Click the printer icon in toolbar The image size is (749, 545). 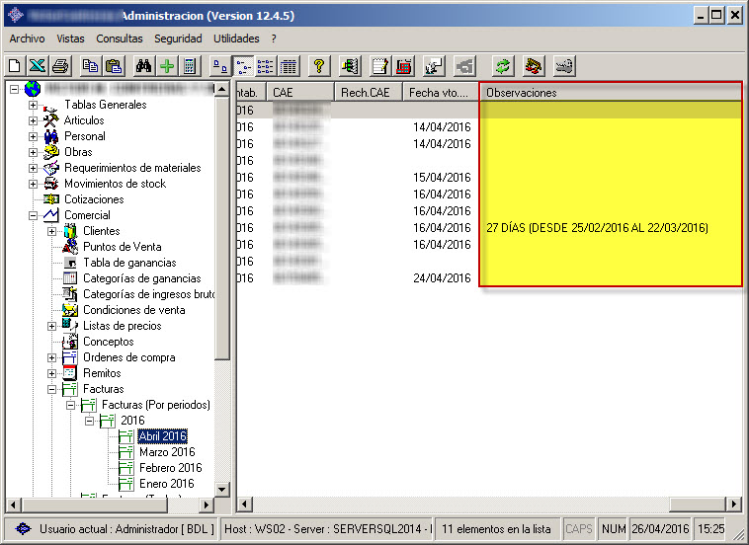tap(60, 66)
